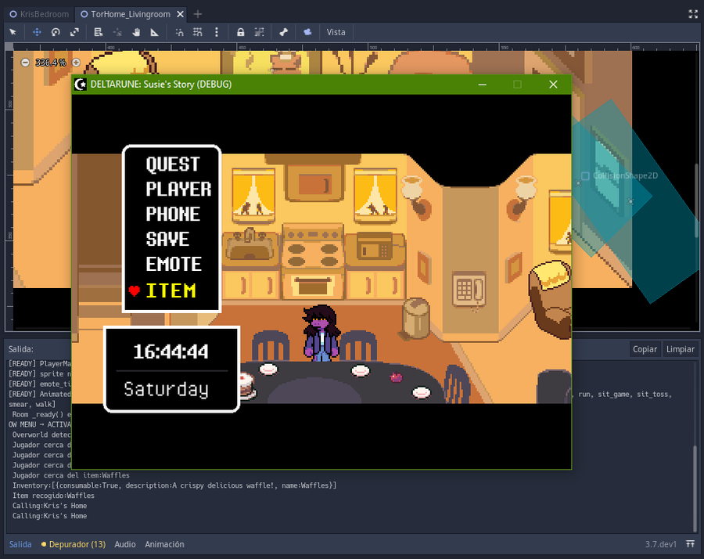This screenshot has width=704, height=559.
Task: Open the list-select tool in toolbar
Action: point(99,32)
